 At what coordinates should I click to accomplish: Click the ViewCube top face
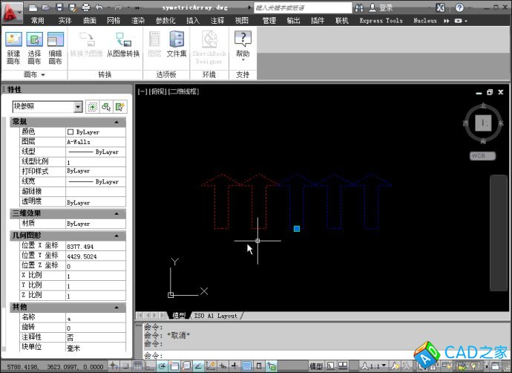click(x=483, y=123)
